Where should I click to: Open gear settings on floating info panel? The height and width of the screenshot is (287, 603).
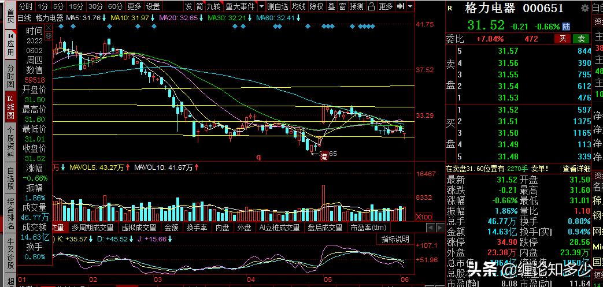point(49,36)
